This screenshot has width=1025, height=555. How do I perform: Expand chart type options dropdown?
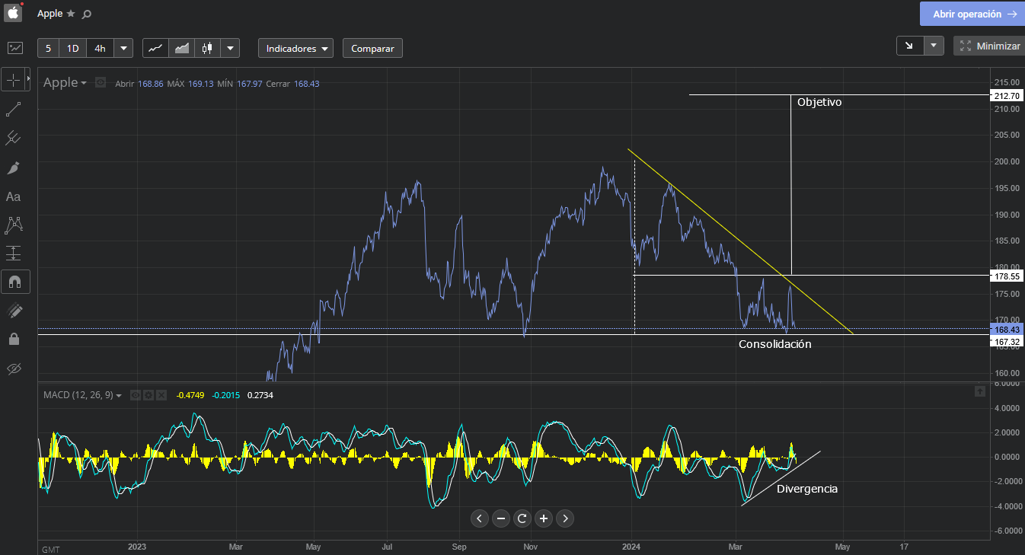coord(230,48)
